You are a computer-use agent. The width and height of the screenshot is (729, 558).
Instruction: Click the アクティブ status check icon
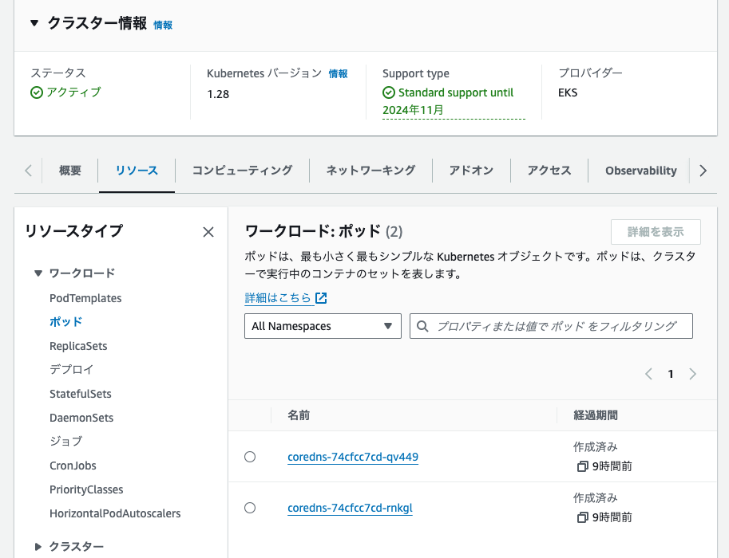(x=37, y=92)
